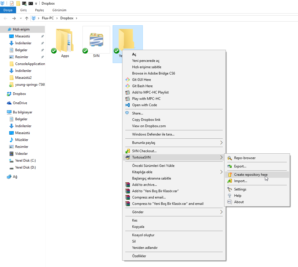Select Yeniden adlandır
Image resolution: width=298 pixels, height=267 pixels.
pos(174,248)
